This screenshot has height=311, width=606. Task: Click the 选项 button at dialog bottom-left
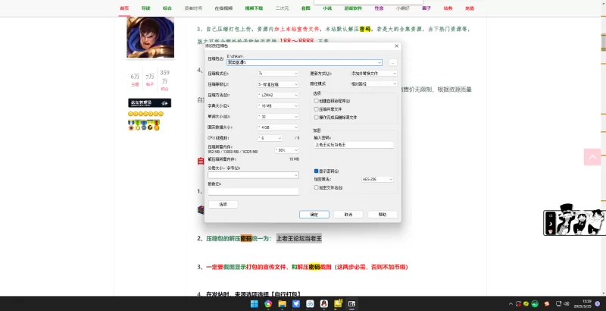coord(223,204)
